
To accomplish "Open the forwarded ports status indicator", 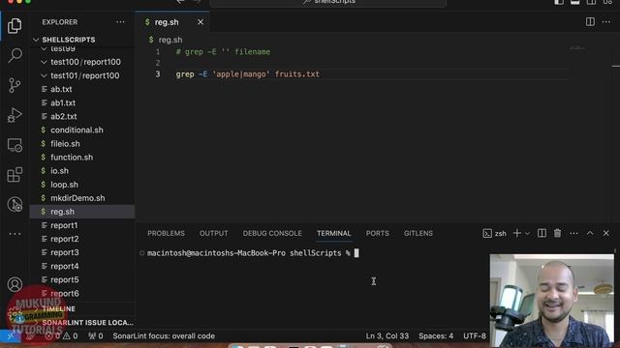I will [96, 336].
